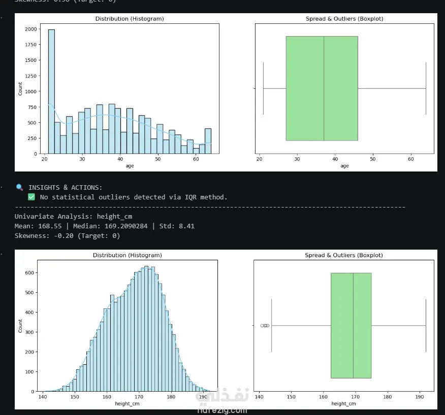Click the magnifier icon beside INSIGHTS & ACTIONS

(x=20, y=187)
